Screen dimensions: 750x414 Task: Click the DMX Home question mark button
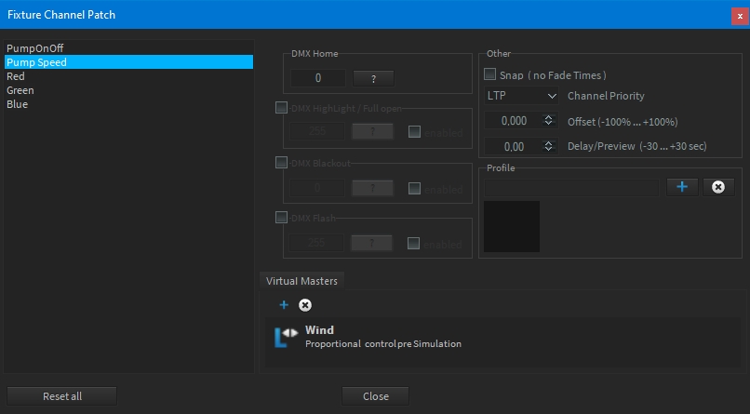click(373, 78)
